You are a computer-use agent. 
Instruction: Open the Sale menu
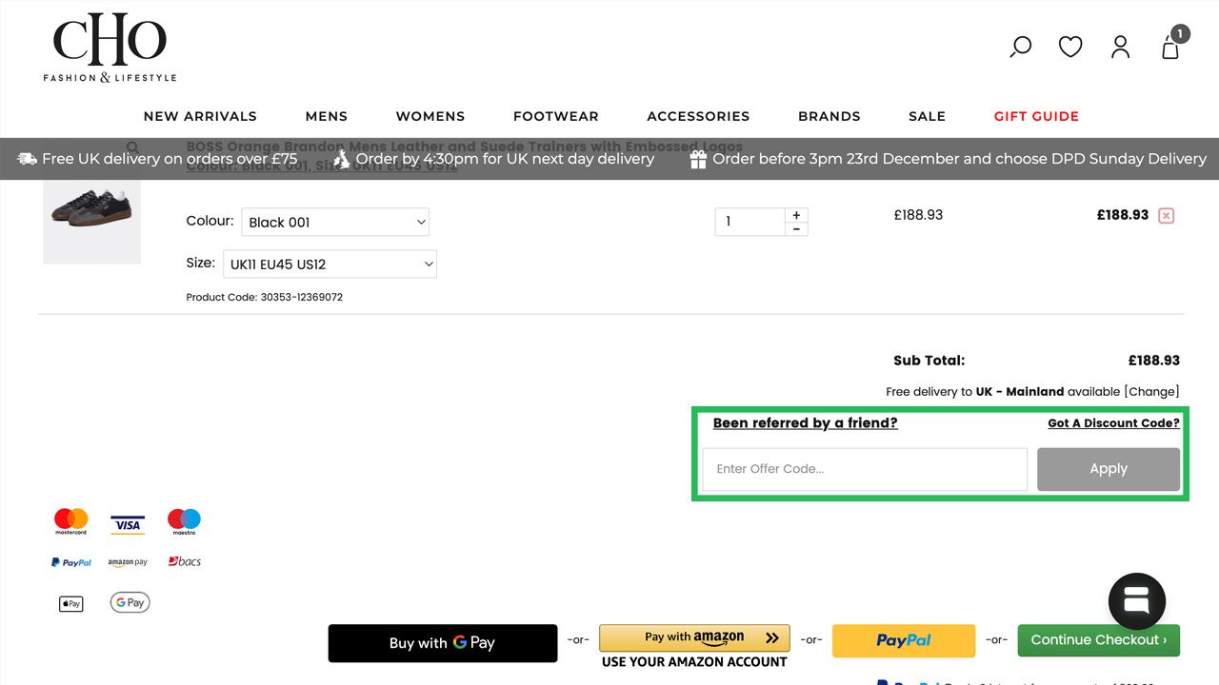[x=927, y=116]
